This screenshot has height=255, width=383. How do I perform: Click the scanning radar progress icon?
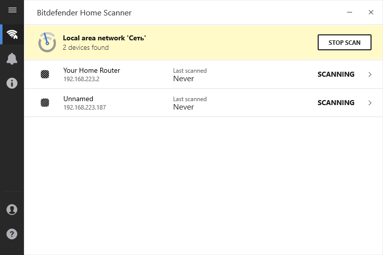(x=47, y=42)
